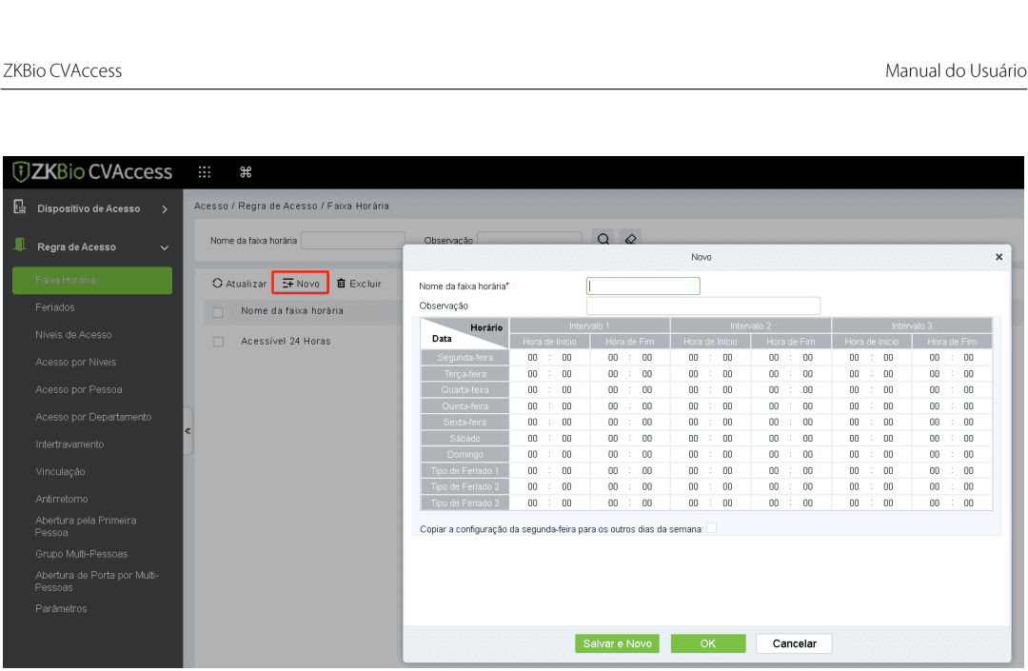Toggle the select-all checkbox in list header

[x=218, y=312]
